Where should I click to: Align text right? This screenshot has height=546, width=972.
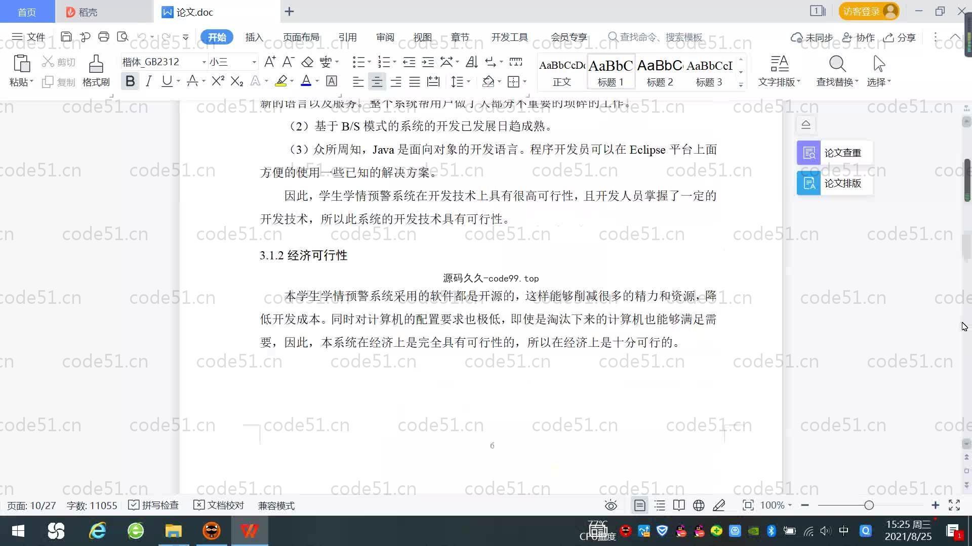click(395, 81)
